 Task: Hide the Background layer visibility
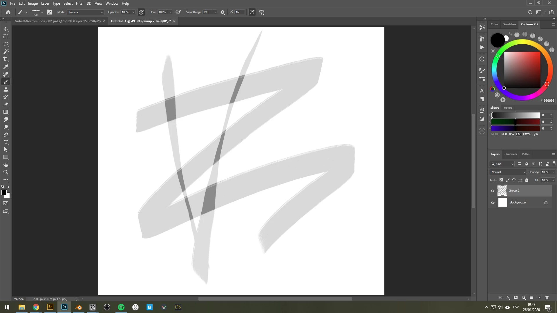point(493,203)
